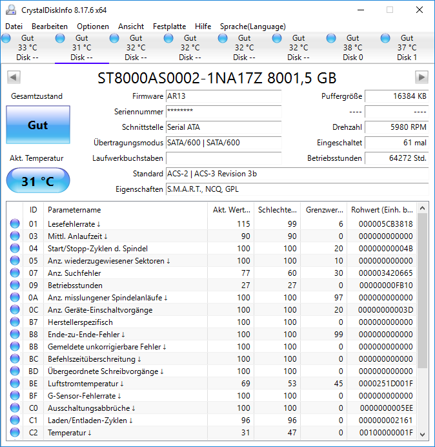
Task: Click the vertical scrollbar thumb
Action: (423, 291)
